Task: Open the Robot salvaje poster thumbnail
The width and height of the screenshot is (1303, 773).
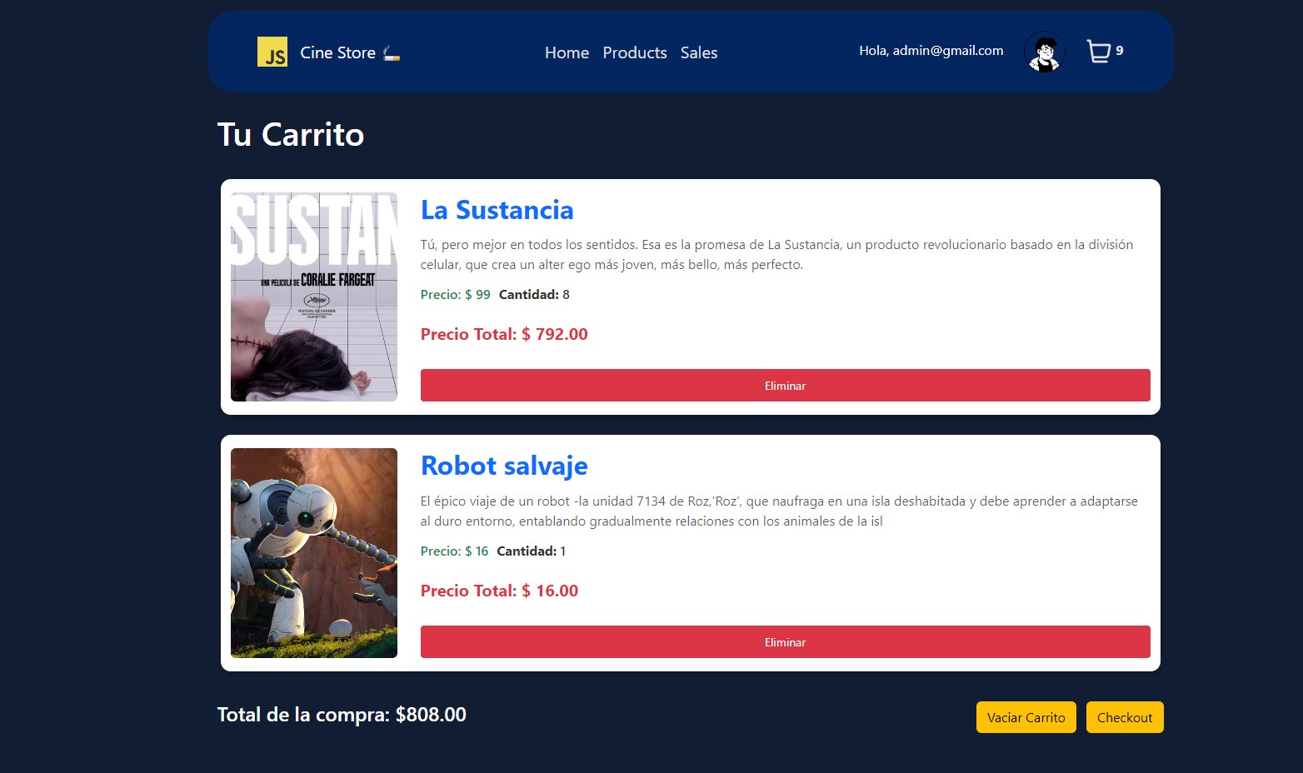Action: point(314,553)
